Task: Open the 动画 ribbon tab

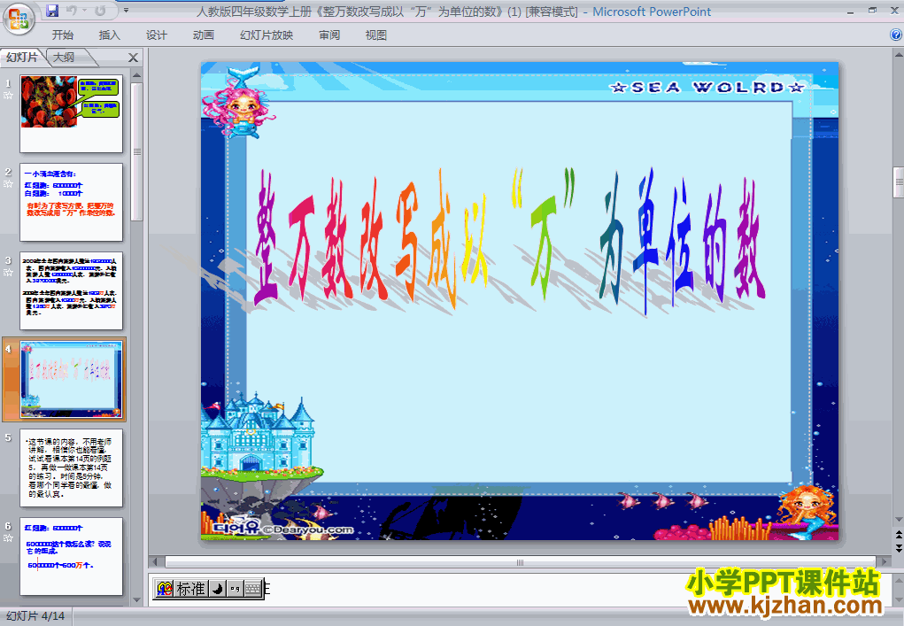Action: tap(204, 35)
